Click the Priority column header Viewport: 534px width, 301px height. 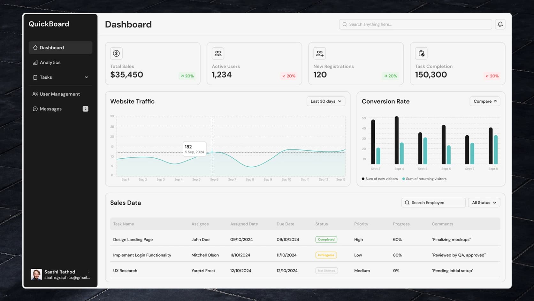pyautogui.click(x=361, y=224)
